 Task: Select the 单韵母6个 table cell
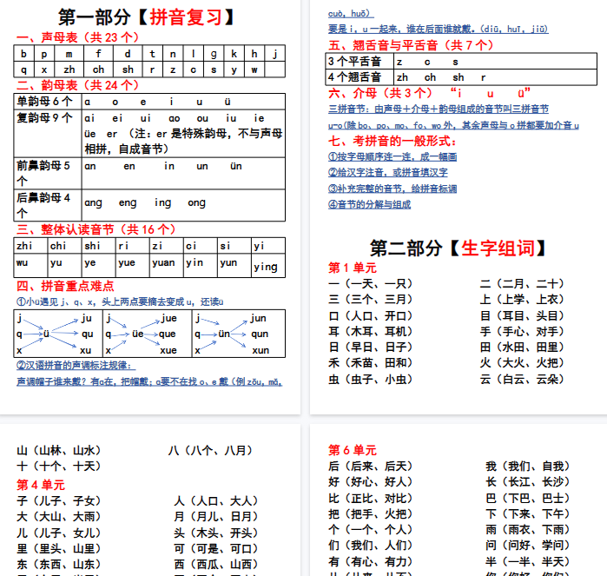45,101
